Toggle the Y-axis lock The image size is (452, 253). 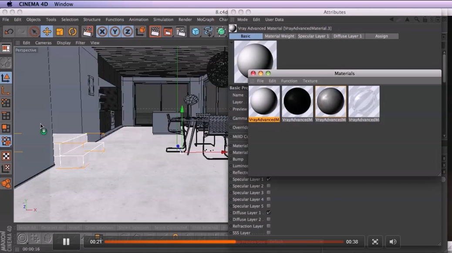[115, 32]
